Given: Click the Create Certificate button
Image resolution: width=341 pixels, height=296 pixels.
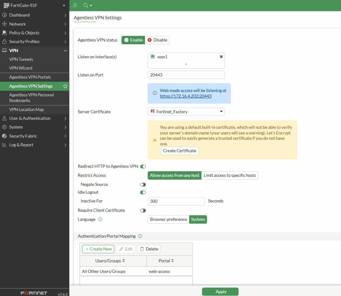Looking at the screenshot, I should click(x=179, y=151).
